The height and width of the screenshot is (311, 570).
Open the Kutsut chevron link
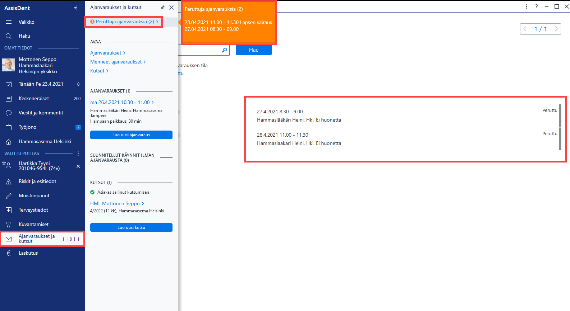[99, 71]
